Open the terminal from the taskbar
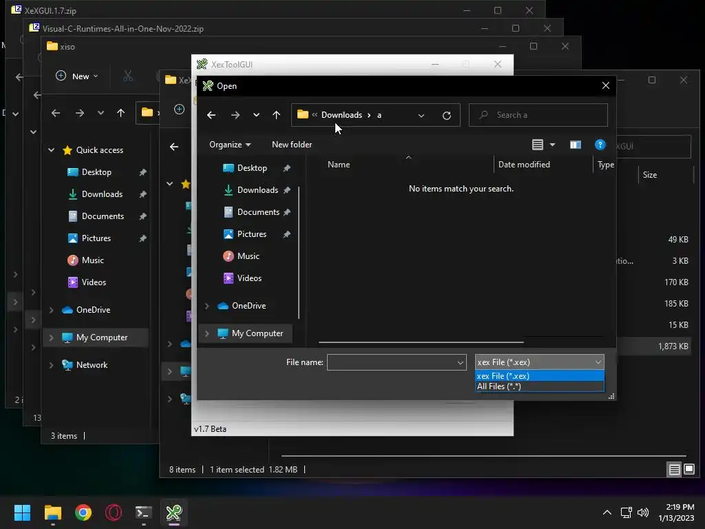Viewport: 705px width, 529px height. 144,512
